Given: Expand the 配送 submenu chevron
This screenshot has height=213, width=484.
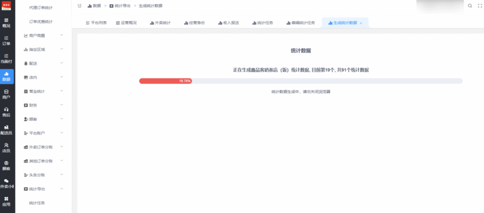Looking at the screenshot, I should click(62, 63).
